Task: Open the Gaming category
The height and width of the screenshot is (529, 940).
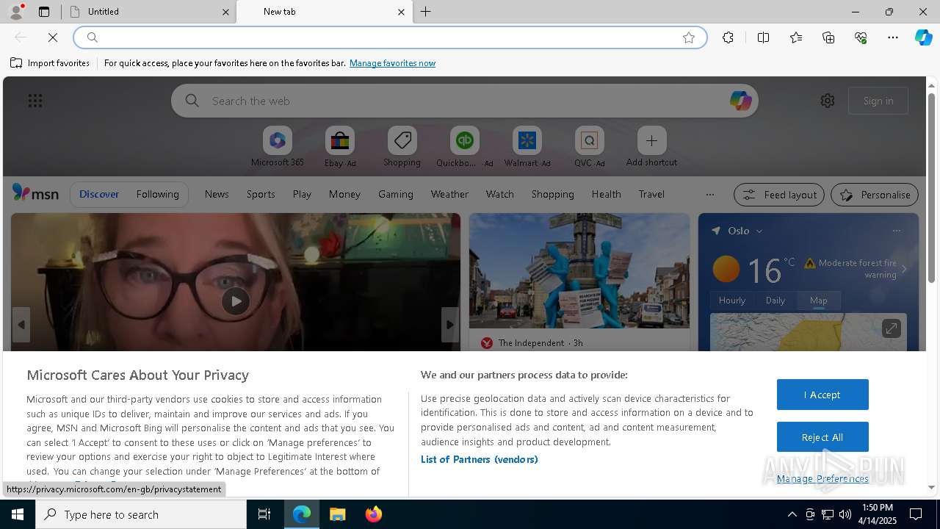Action: [x=395, y=194]
